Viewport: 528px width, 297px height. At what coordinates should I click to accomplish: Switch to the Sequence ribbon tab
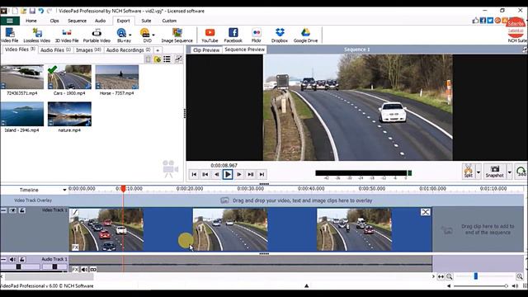coord(77,21)
